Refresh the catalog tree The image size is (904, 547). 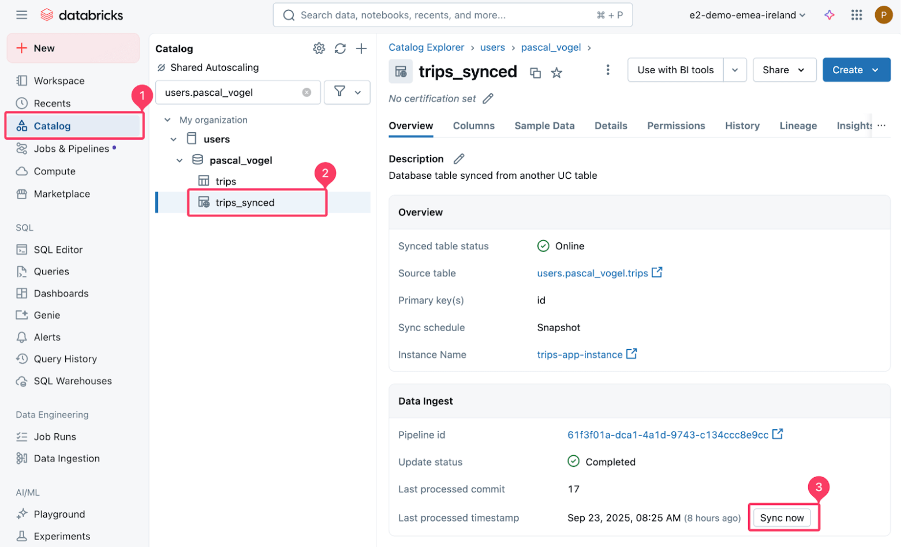pyautogui.click(x=340, y=48)
